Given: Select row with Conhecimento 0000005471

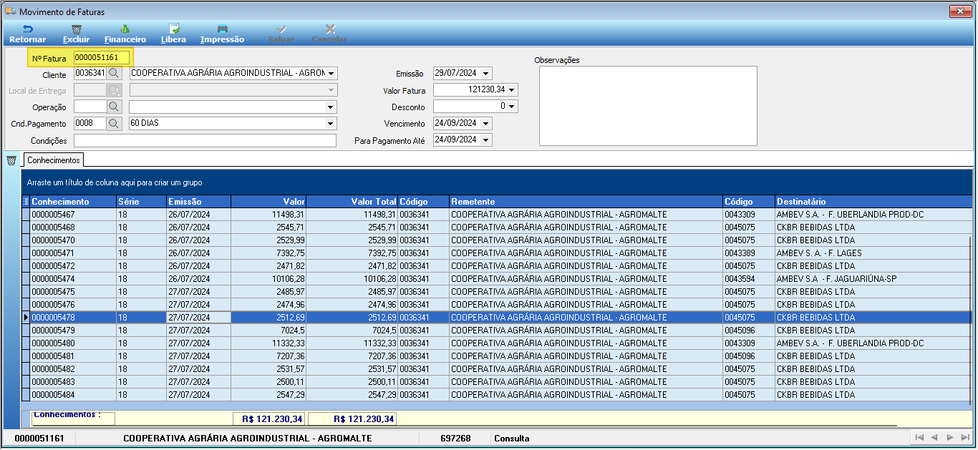Looking at the screenshot, I should point(498,253).
